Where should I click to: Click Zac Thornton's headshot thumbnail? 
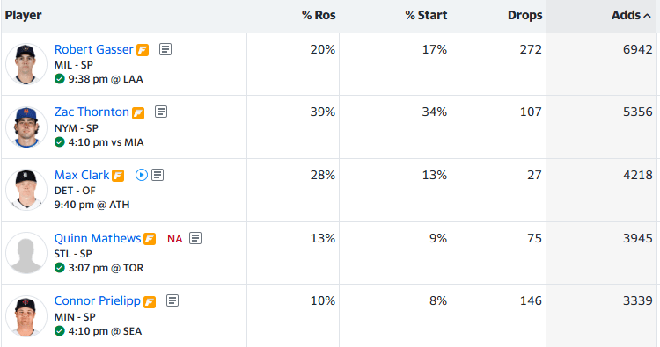[x=26, y=127]
